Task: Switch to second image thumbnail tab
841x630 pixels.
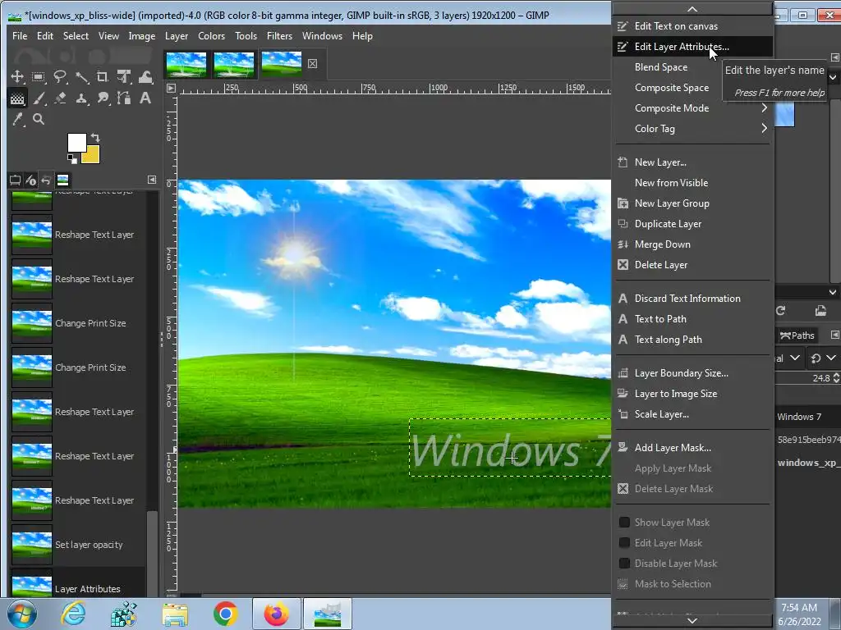Action: pos(234,64)
